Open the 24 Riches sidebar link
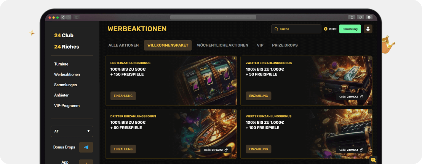 click(67, 47)
